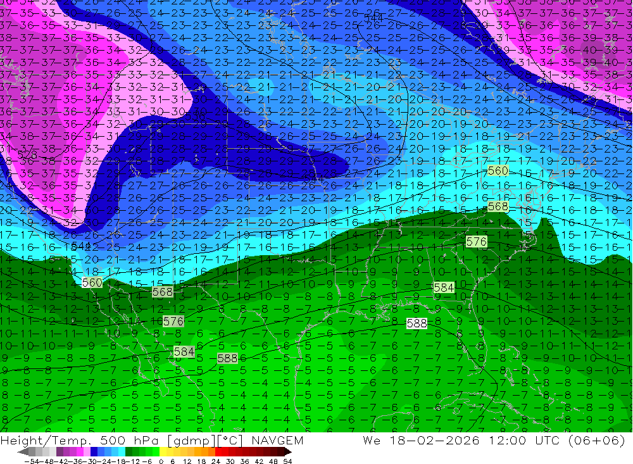Click the '-12' tick label on the legend
633x464 pixels.
132,461
